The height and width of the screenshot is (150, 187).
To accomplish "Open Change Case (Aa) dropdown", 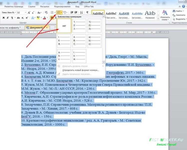I will pyautogui.click(x=39, y=12).
